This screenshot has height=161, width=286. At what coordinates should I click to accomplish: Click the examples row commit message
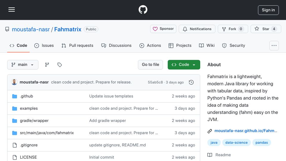(x=123, y=109)
